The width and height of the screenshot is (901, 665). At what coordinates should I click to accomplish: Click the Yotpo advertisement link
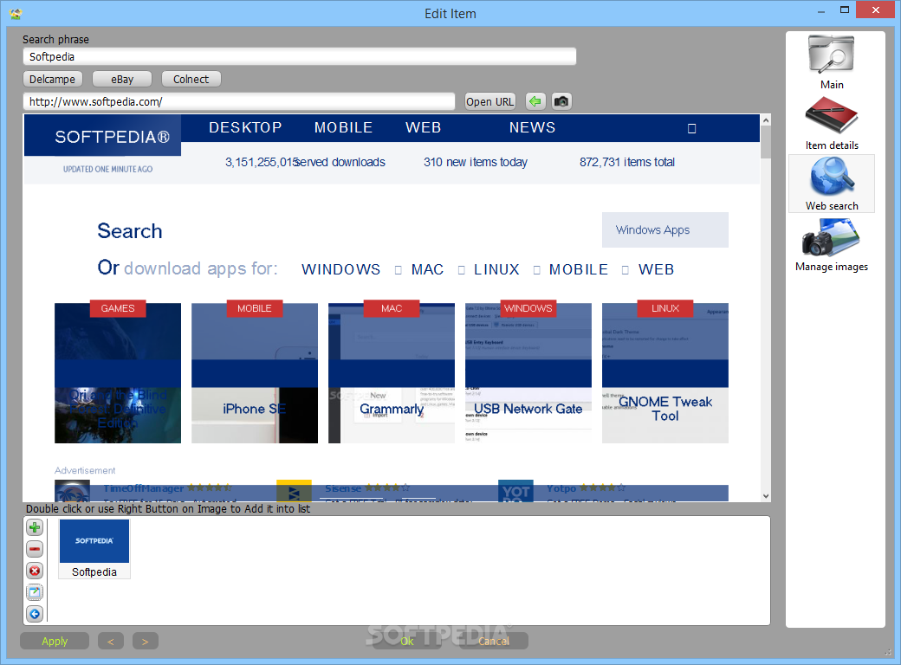point(561,488)
